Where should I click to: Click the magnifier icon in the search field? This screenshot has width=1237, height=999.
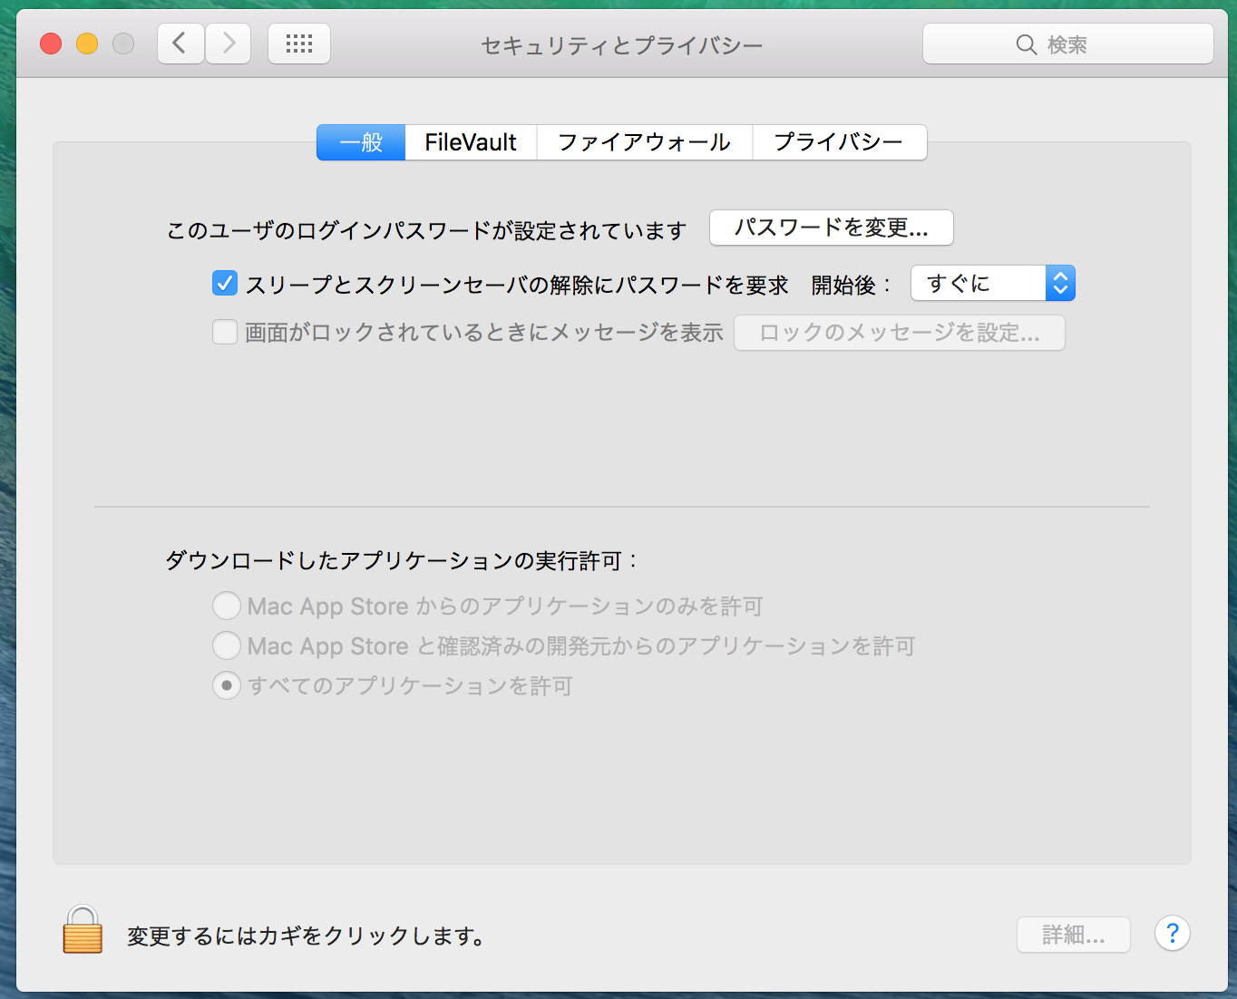coord(1026,44)
